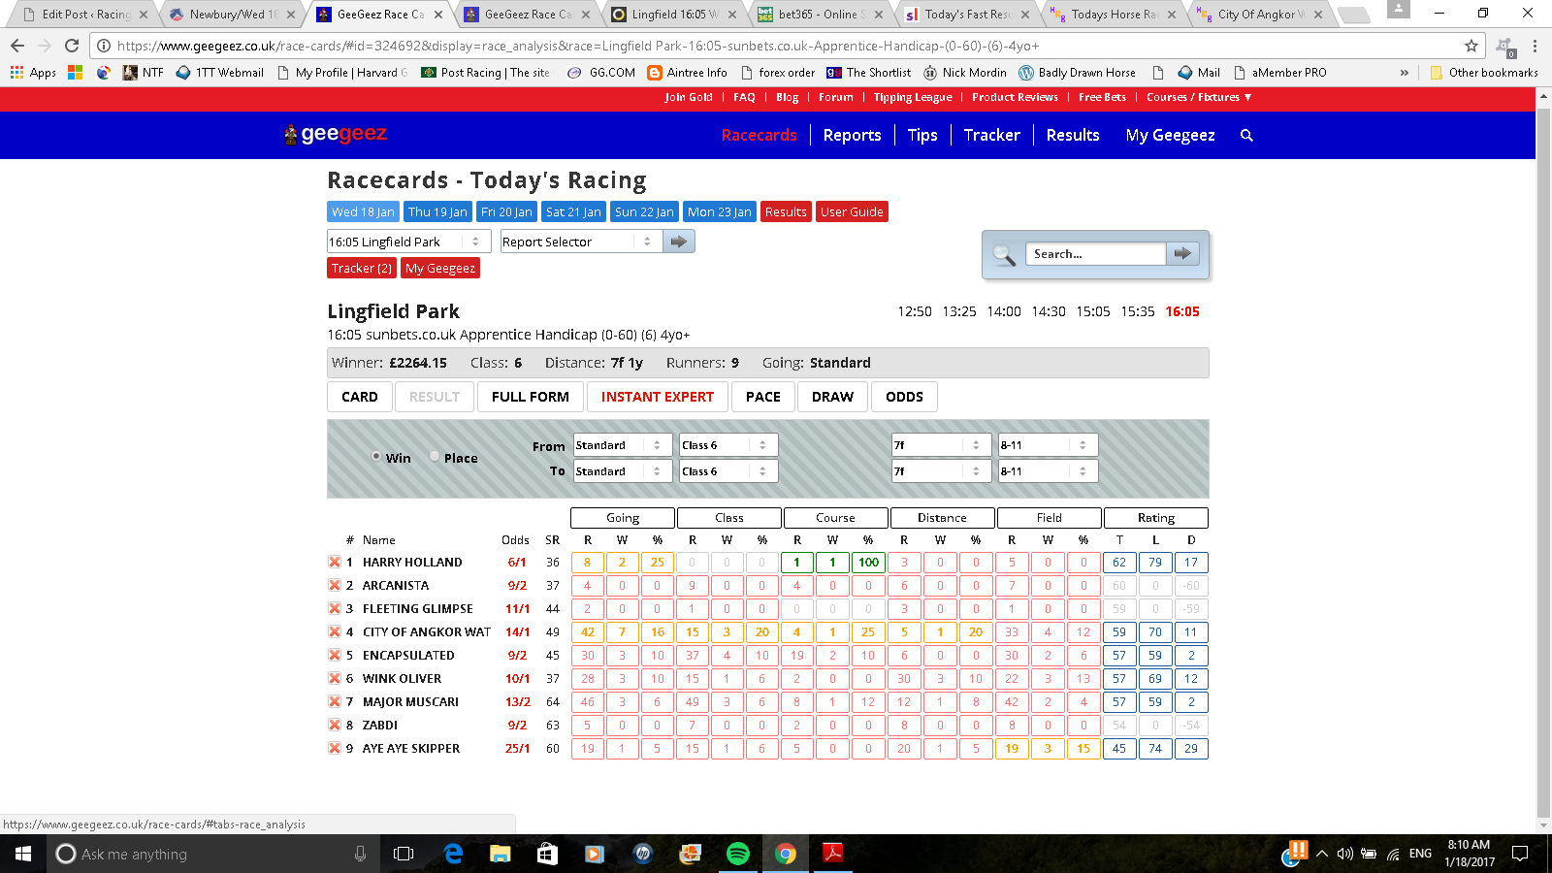Open the Tipping League link
Viewport: 1552px width, 873px height.
(x=913, y=97)
